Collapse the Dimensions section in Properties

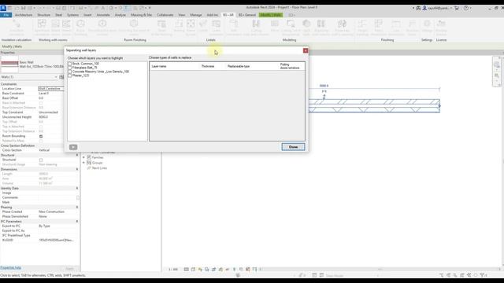click(x=77, y=169)
